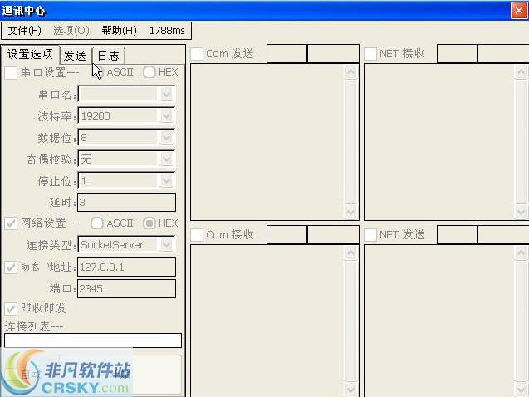The width and height of the screenshot is (529, 397).
Task: Click first counter box beside NET 接收
Action: pyautogui.click(x=457, y=54)
